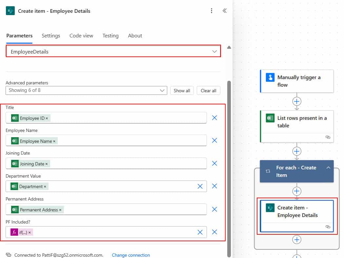
Task: Remove the Department value using X inside field
Action: pos(200,186)
